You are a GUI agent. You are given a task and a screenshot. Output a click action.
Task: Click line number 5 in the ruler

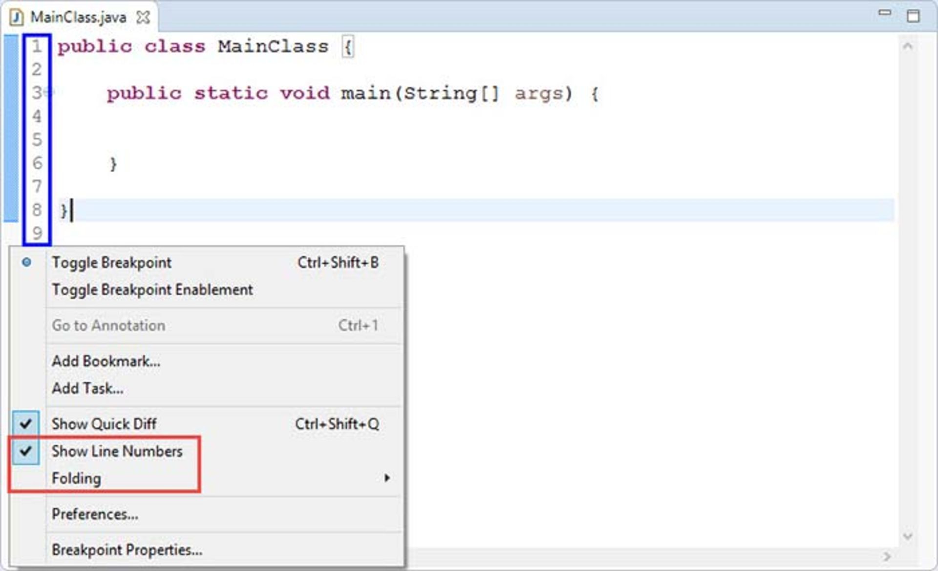pyautogui.click(x=37, y=140)
